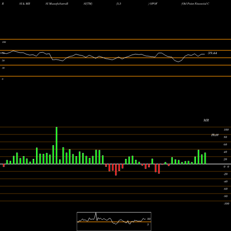Image resolution: width=231 pixels, height=231 pixels.
Task: Click the MR axis label 100
Action: click(x=226, y=130)
